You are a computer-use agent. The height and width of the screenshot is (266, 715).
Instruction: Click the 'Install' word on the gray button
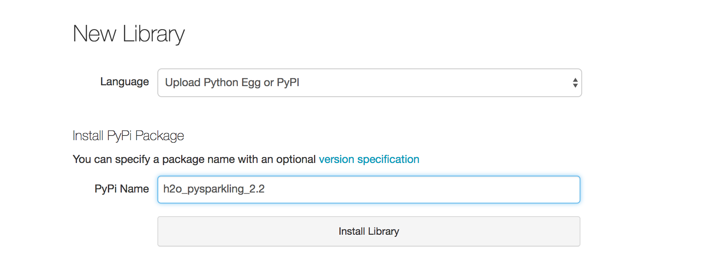point(352,231)
